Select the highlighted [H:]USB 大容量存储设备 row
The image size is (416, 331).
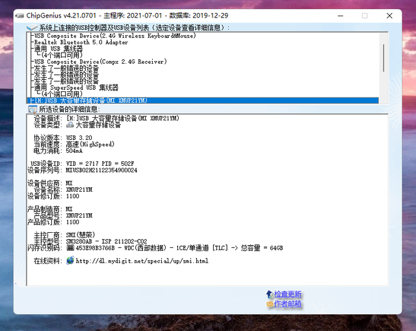[x=203, y=100]
